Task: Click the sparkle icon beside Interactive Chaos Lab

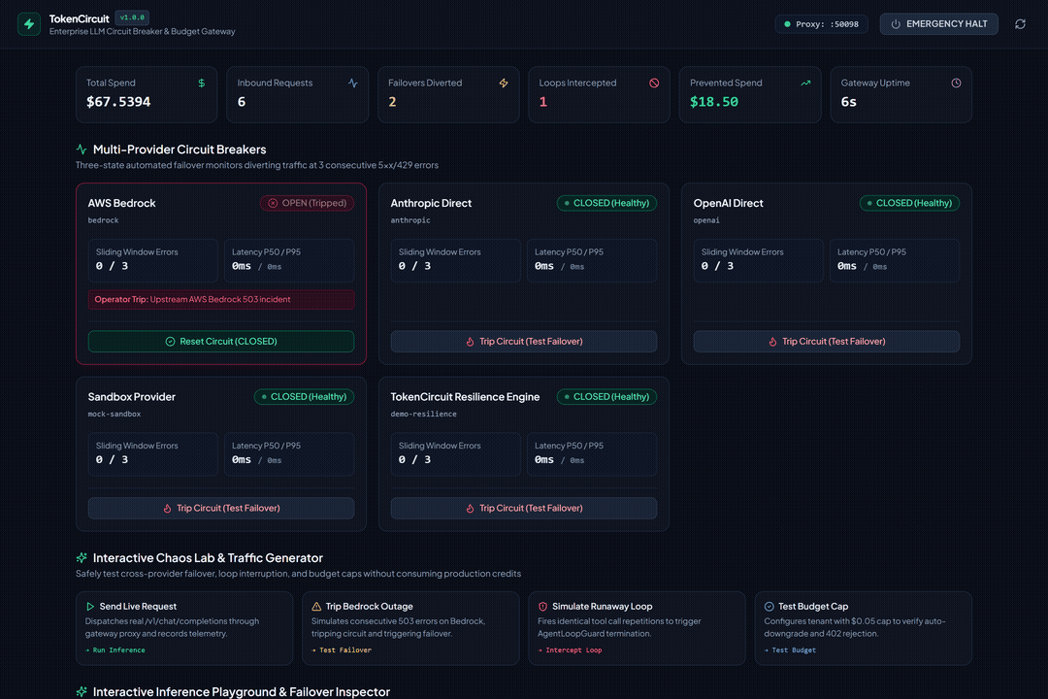Action: [x=82, y=558]
